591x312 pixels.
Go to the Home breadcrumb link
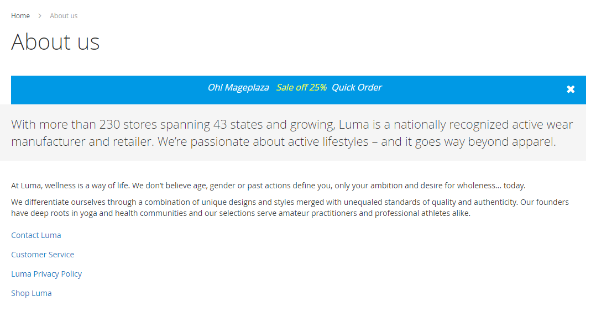coord(20,16)
